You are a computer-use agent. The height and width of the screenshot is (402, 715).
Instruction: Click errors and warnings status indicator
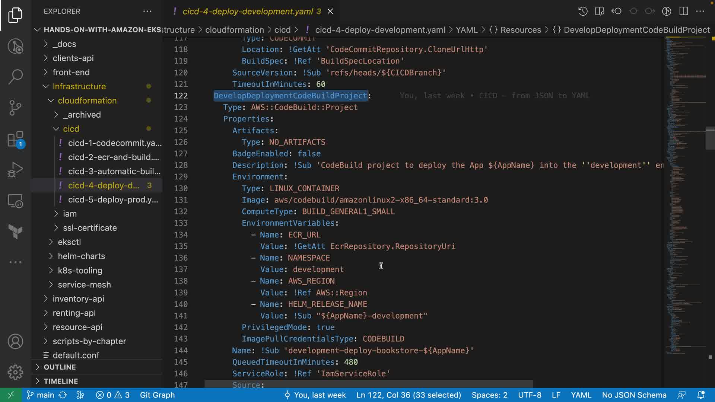click(x=112, y=395)
